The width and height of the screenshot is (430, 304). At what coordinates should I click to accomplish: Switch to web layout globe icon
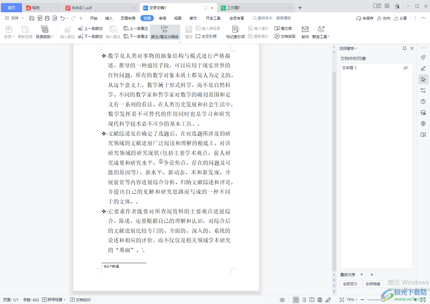tap(320, 300)
